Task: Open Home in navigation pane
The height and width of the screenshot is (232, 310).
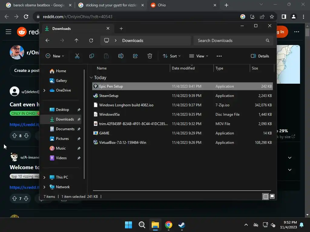Action: 61,71
